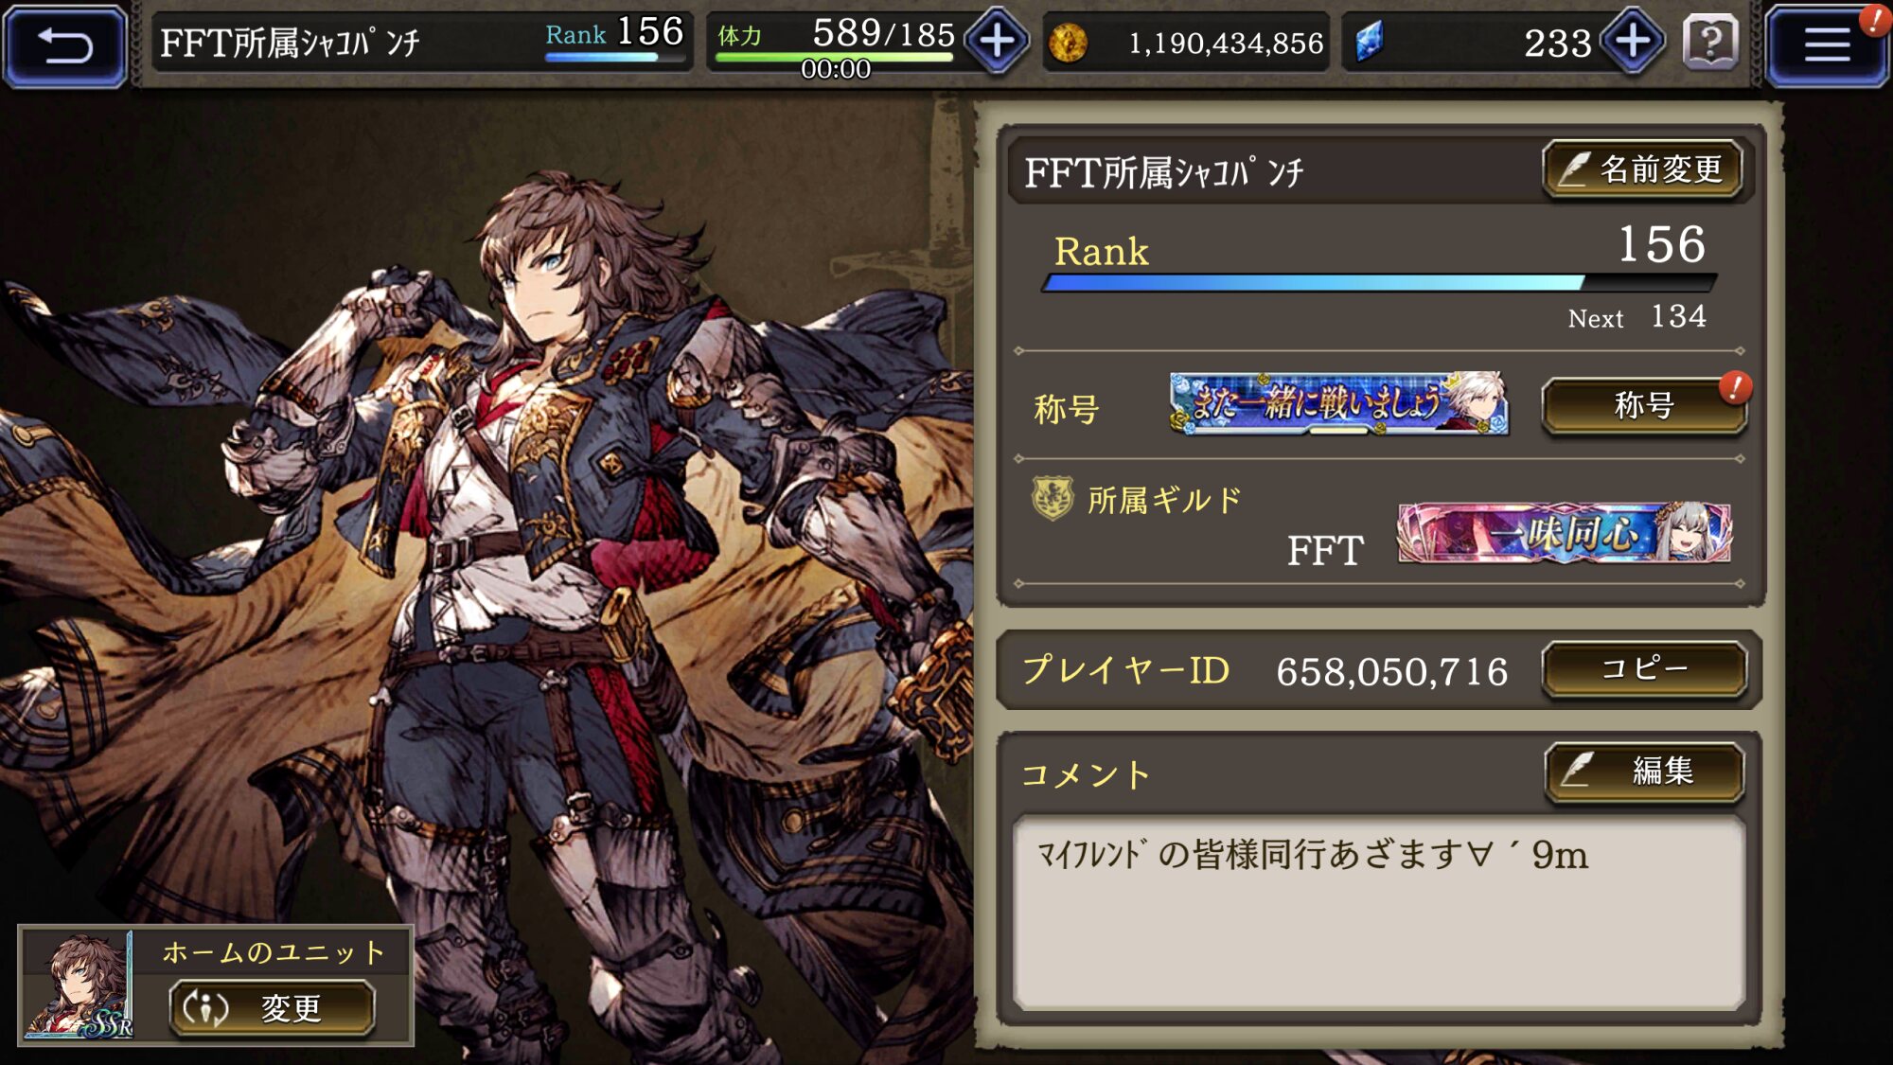Open the help book icon

click(1710, 43)
